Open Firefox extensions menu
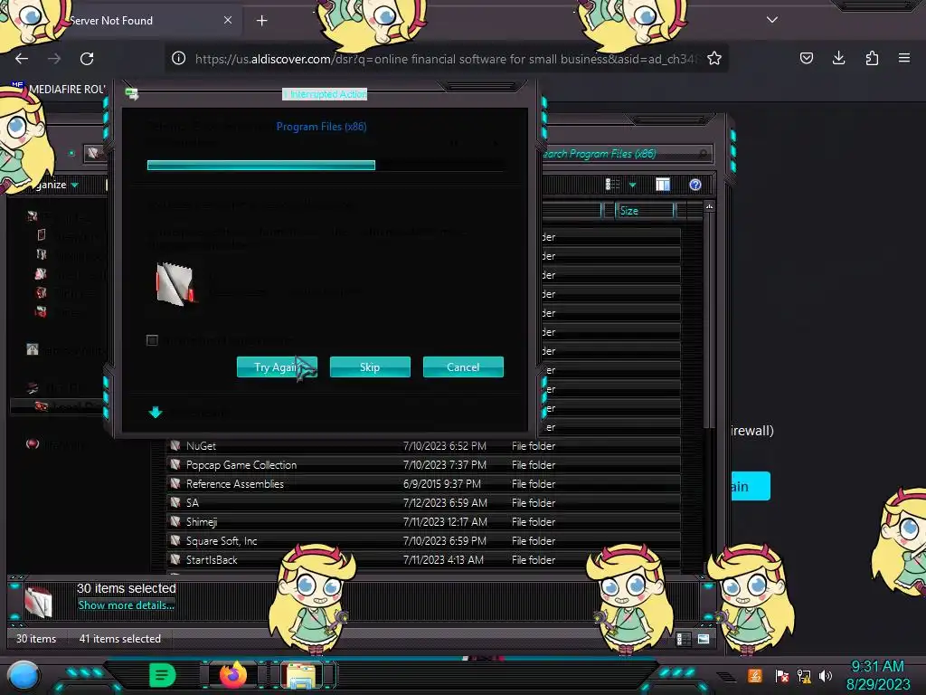The height and width of the screenshot is (695, 926). (872, 58)
